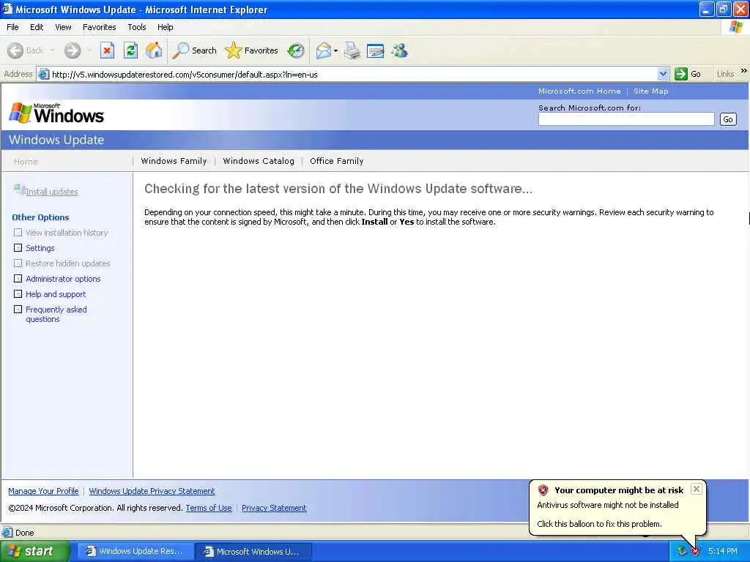This screenshot has height=562, width=750.
Task: Refresh the page with the green arrows icon
Action: (130, 50)
